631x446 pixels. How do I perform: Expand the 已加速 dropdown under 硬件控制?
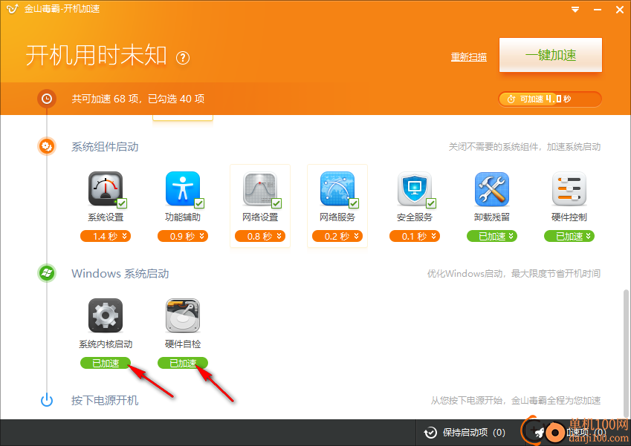[569, 236]
